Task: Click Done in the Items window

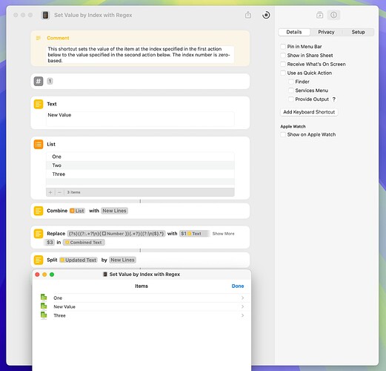Action: coord(238,286)
